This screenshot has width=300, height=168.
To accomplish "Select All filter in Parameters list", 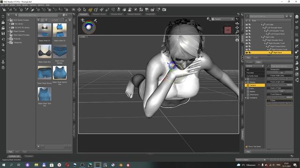I will click(255, 70).
